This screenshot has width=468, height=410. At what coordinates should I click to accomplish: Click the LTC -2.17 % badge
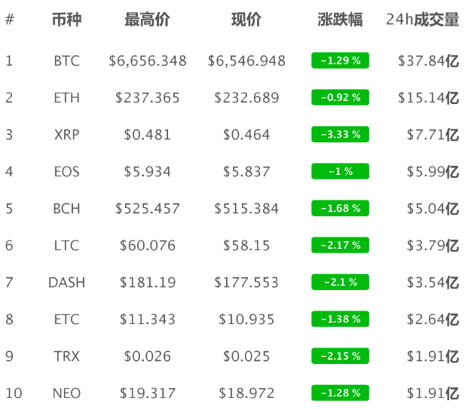point(340,245)
